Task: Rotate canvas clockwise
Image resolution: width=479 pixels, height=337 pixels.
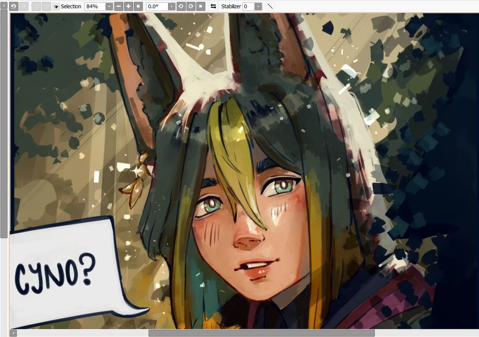Action: (191, 6)
